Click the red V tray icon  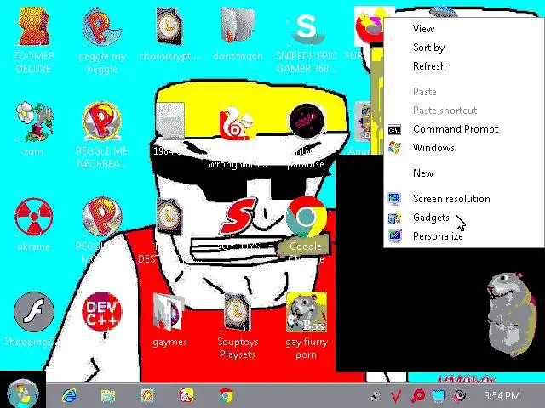(x=395, y=396)
